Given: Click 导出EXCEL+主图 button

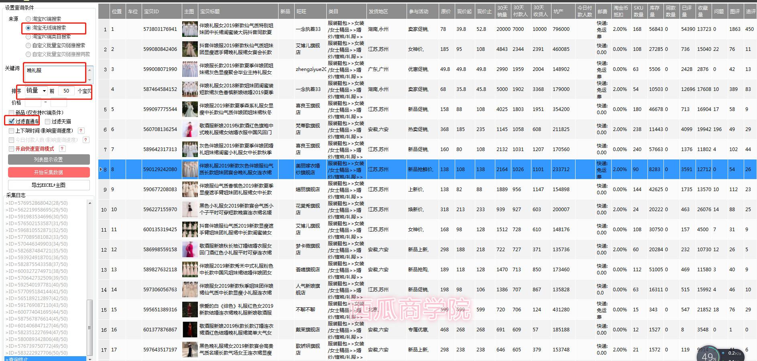Looking at the screenshot, I should (x=49, y=185).
